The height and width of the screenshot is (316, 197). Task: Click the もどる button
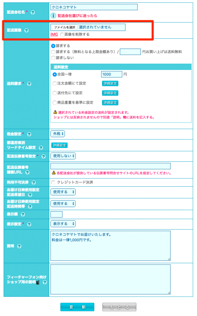(119, 307)
